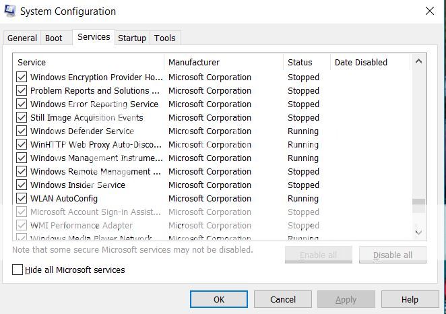Select the Windows Defender Service row name
The width and height of the screenshot is (446, 314).
[x=82, y=131]
